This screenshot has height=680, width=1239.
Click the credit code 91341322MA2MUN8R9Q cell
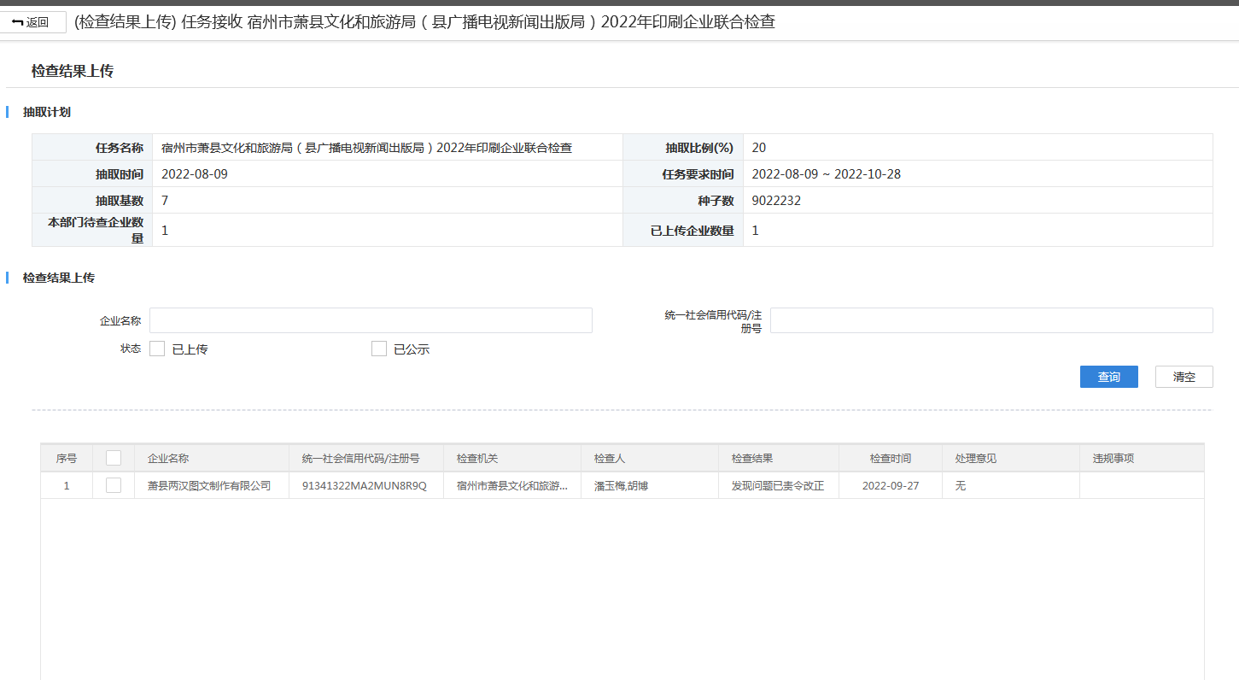364,486
